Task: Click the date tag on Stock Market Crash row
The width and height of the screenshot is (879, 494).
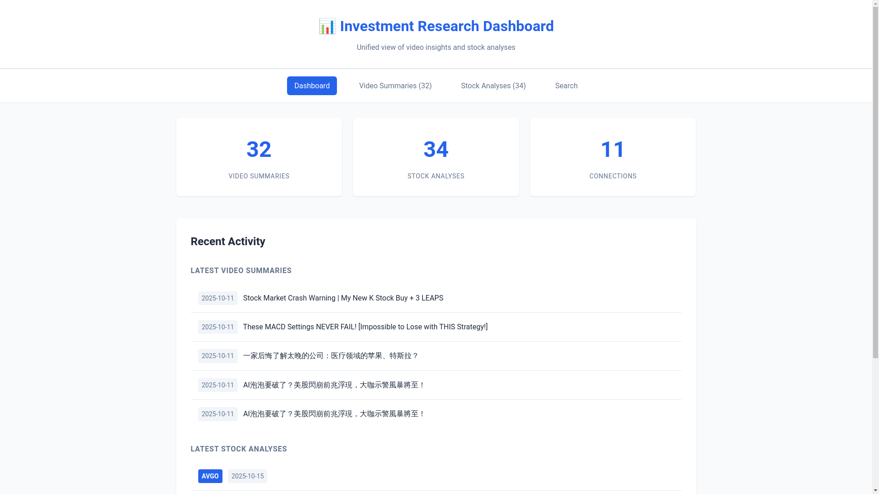Action: pyautogui.click(x=217, y=298)
